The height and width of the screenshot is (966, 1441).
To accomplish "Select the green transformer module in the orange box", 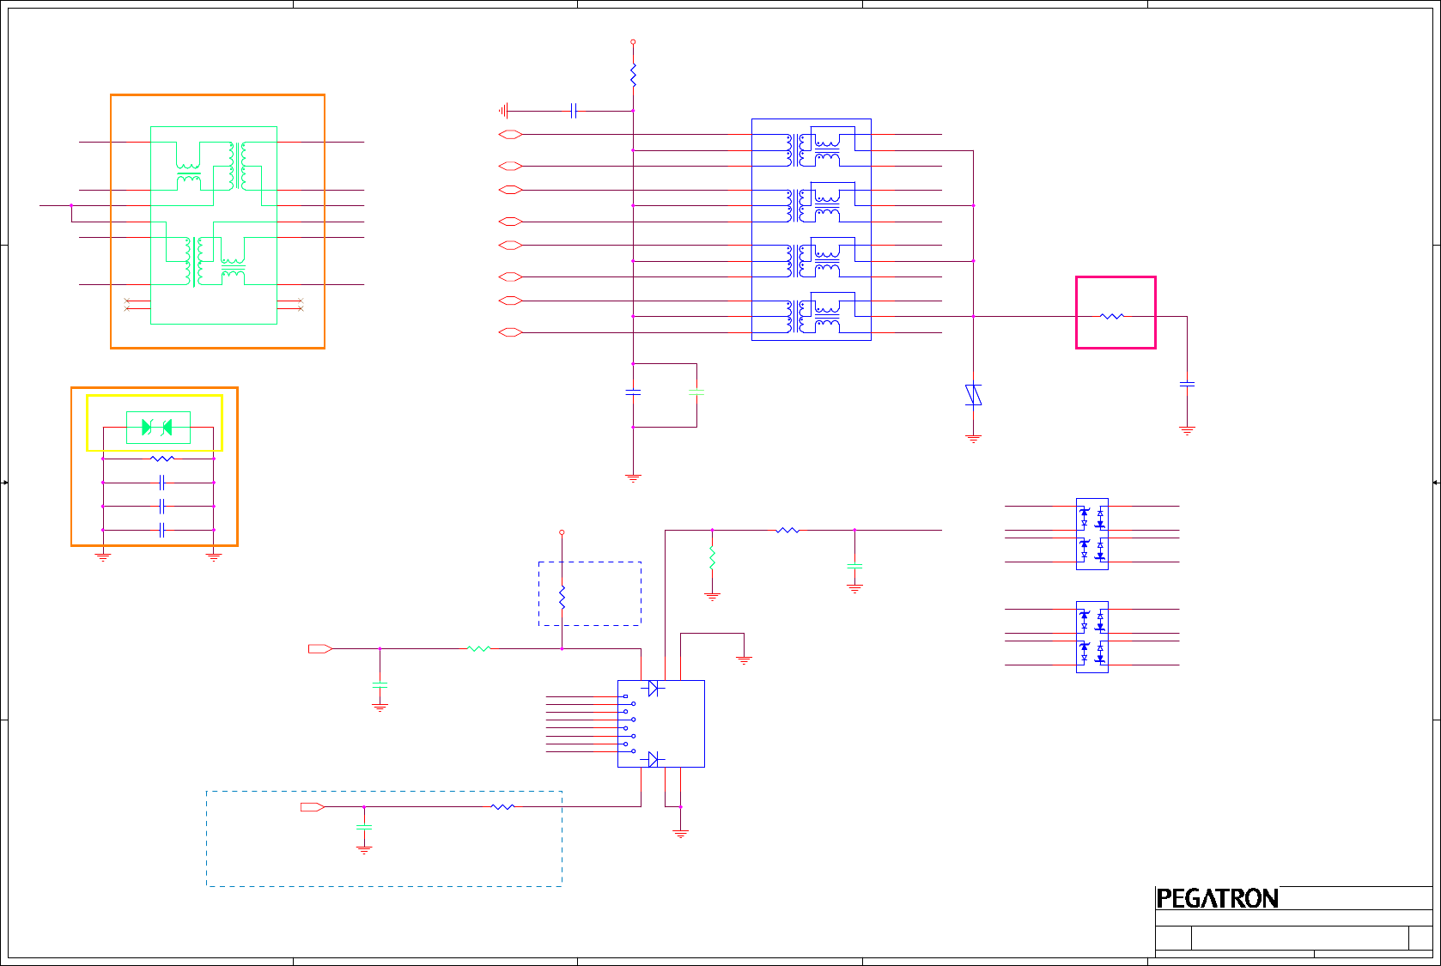I will (x=214, y=225).
